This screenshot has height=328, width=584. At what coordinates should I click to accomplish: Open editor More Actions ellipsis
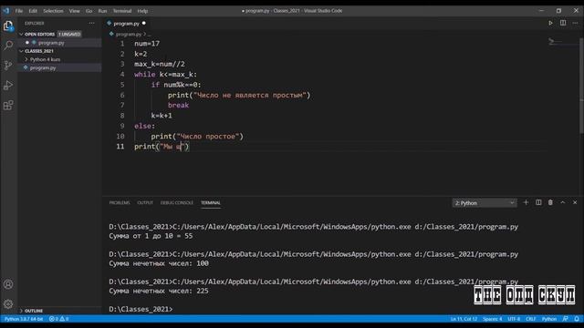pyautogui.click(x=575, y=23)
